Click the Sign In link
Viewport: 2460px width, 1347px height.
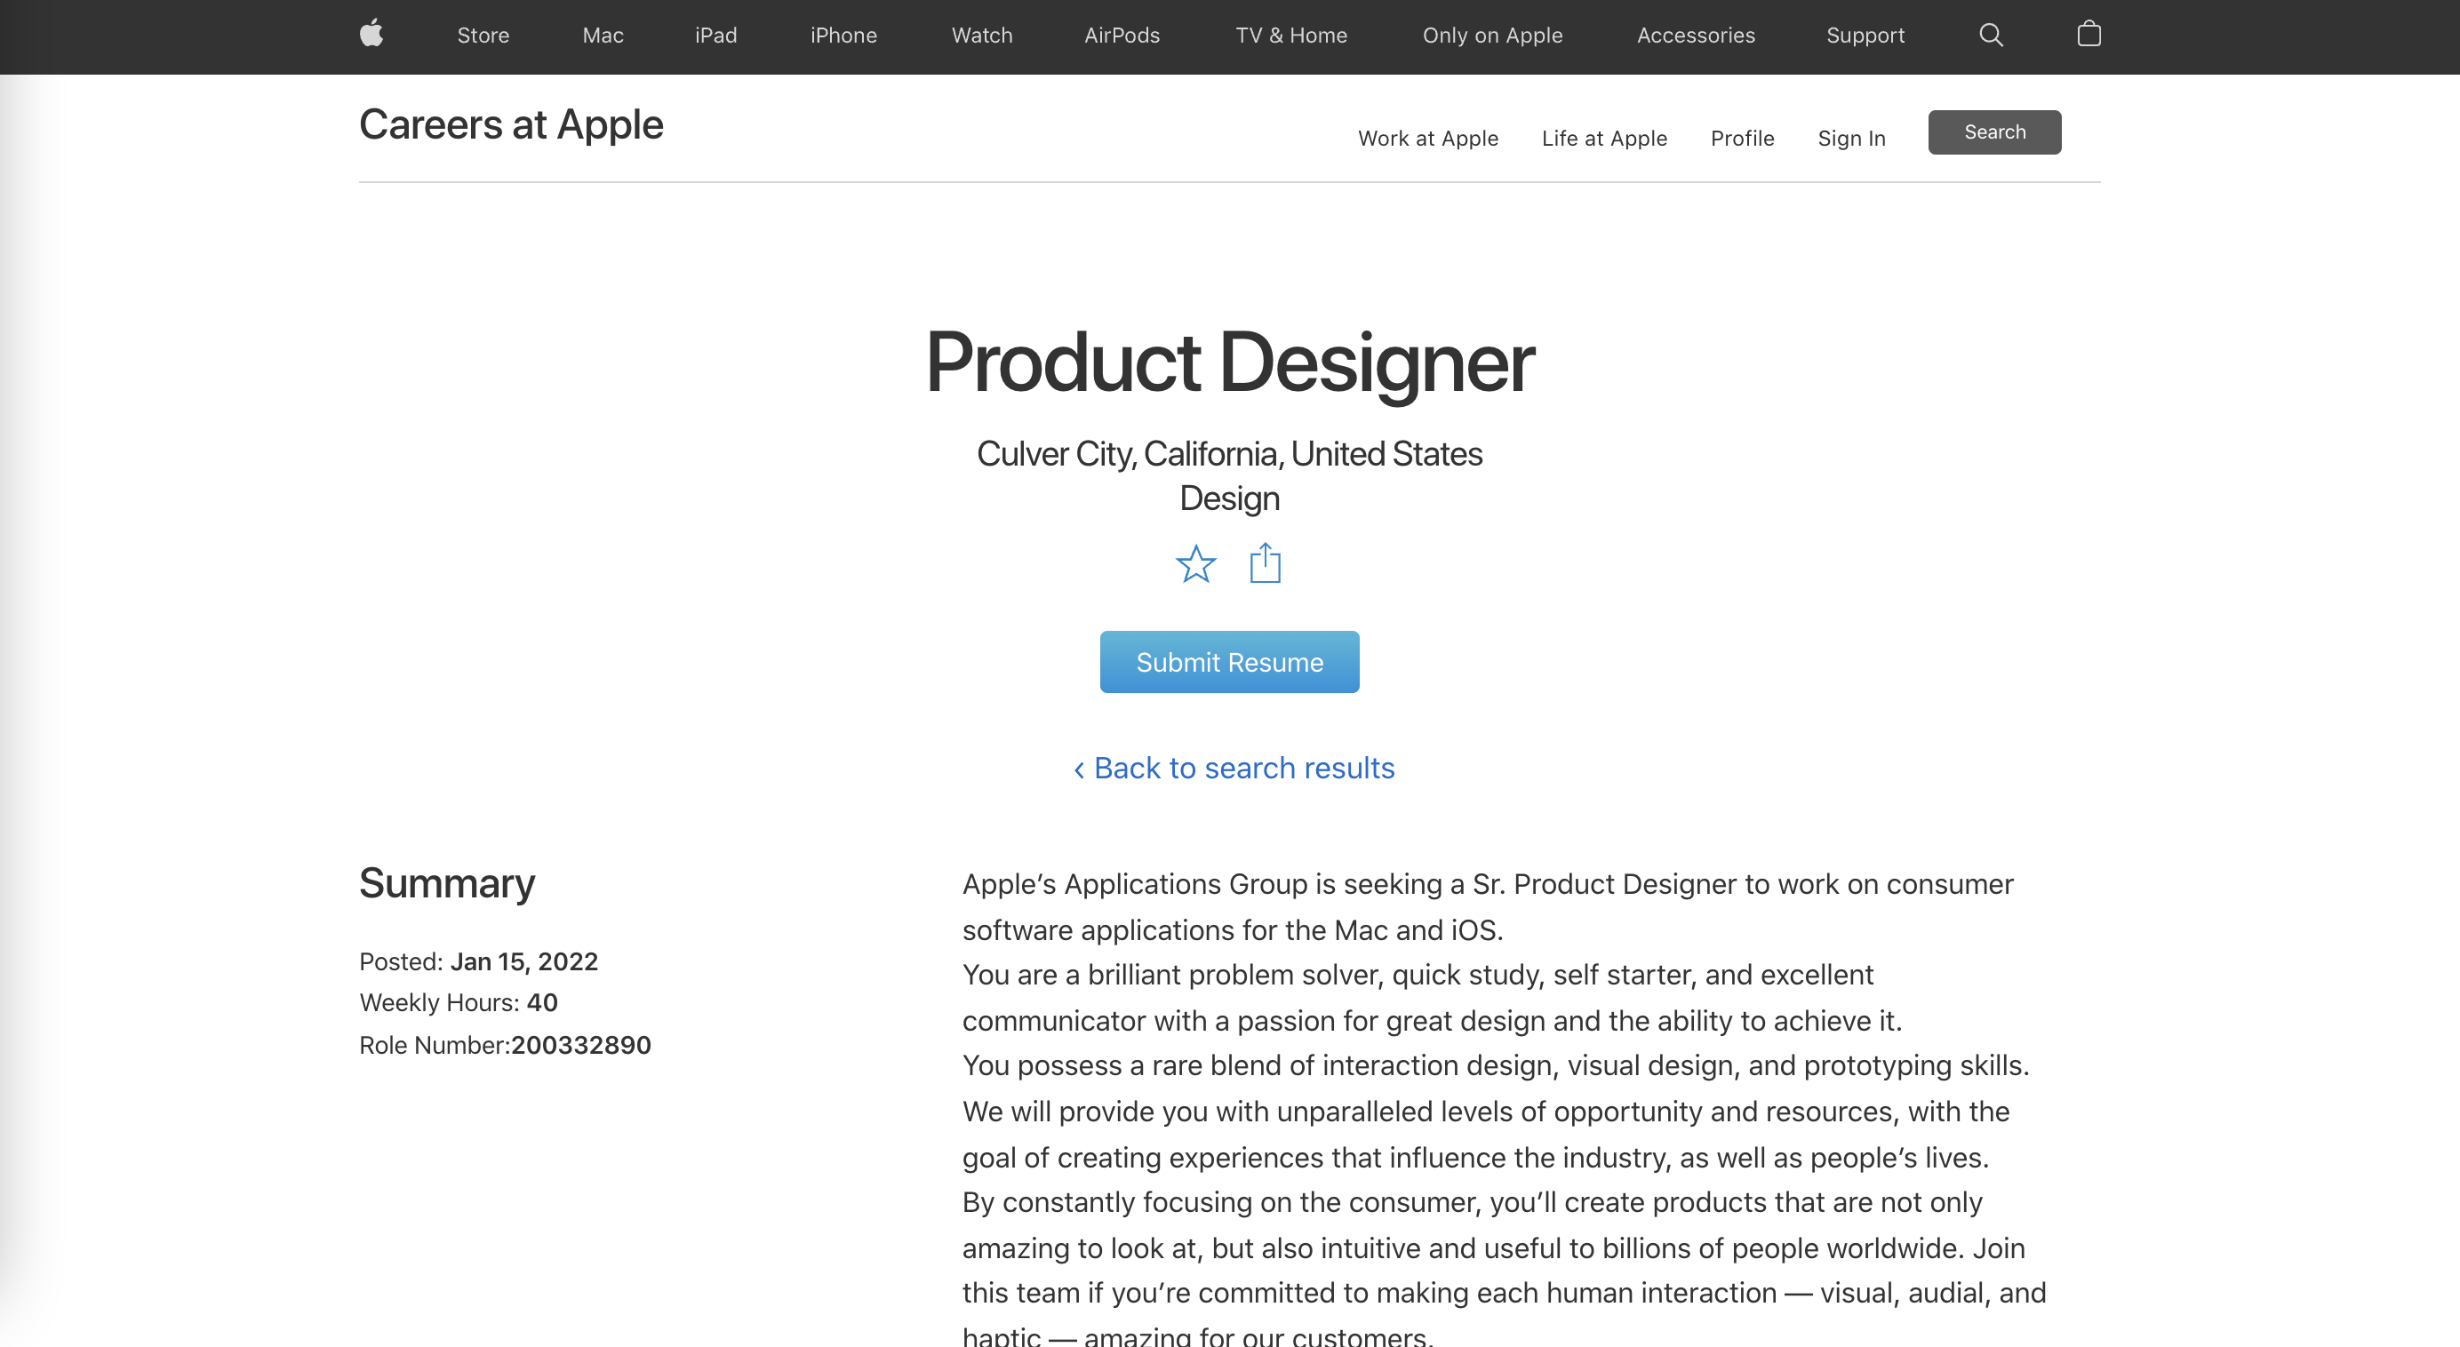coord(1850,139)
